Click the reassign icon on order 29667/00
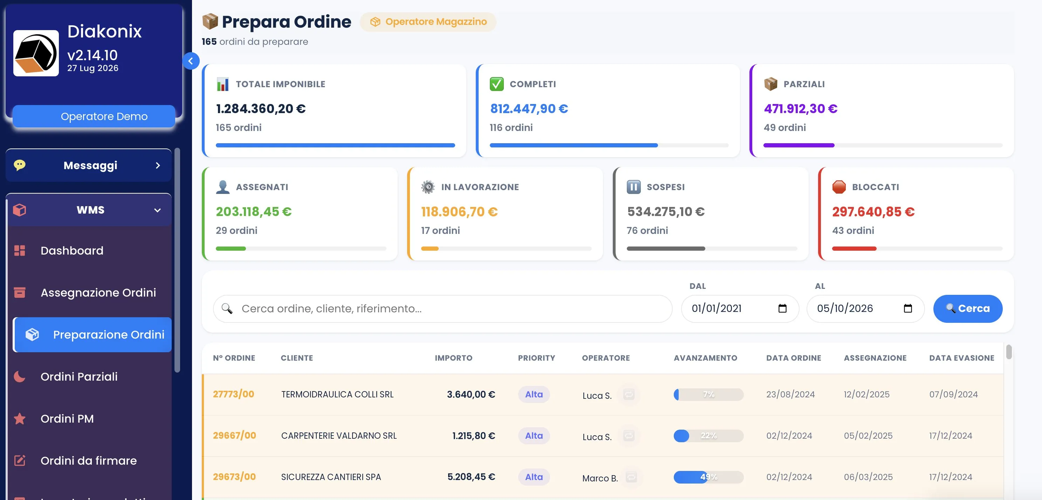This screenshot has width=1042, height=500. coord(629,435)
